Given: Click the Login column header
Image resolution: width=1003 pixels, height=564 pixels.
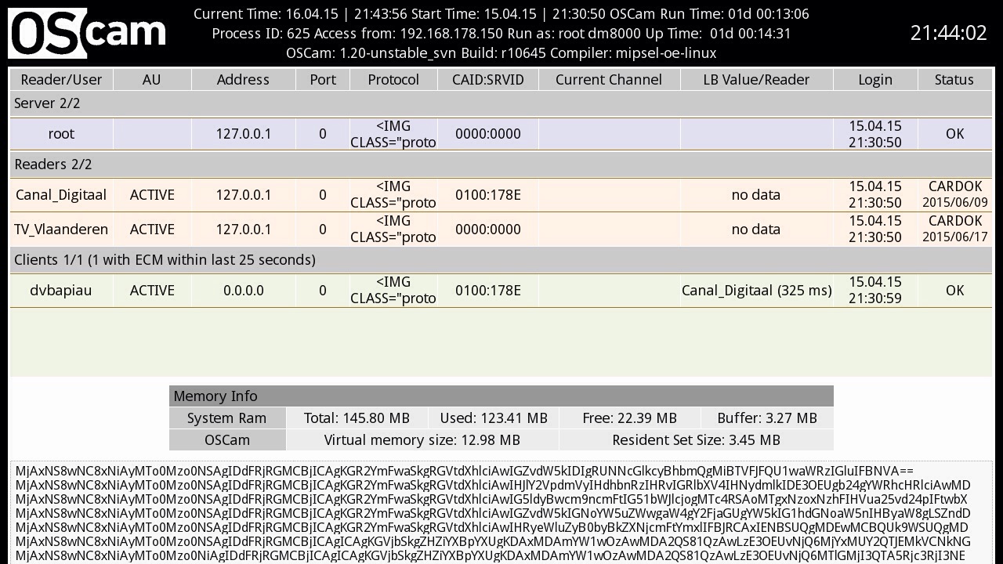Looking at the screenshot, I should tap(875, 80).
